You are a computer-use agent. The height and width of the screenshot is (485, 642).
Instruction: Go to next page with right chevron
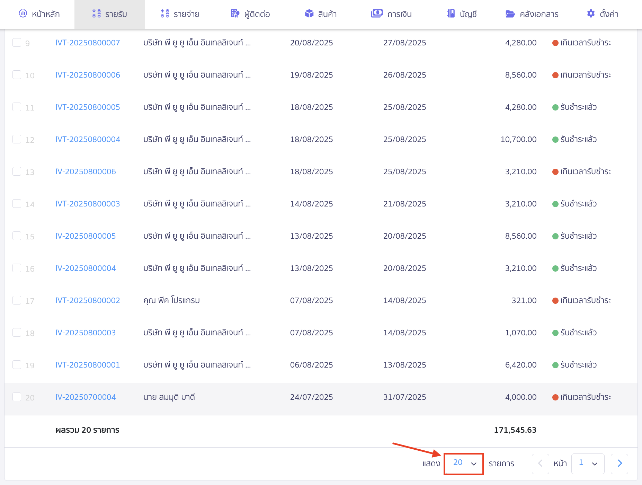[619, 464]
